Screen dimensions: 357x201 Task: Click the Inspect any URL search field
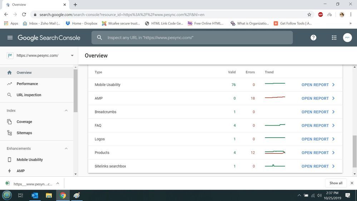197,38
